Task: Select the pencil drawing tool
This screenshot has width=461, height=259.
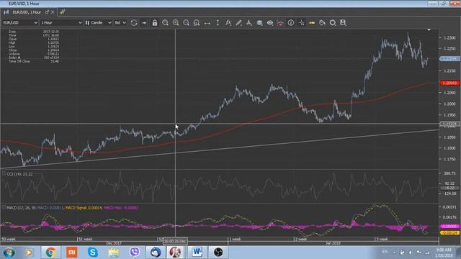Action: (238, 22)
